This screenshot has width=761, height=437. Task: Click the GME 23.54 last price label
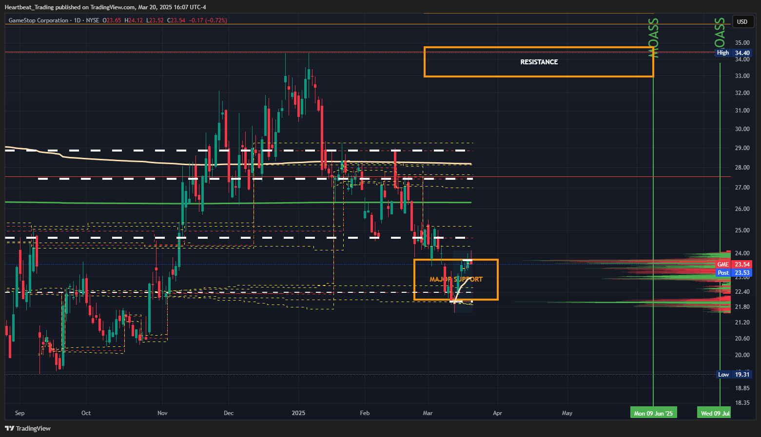[734, 265]
